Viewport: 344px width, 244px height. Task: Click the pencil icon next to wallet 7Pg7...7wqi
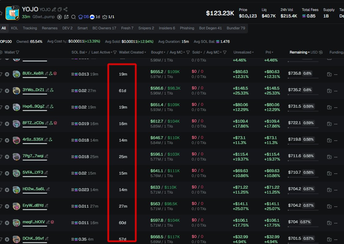tap(46, 156)
